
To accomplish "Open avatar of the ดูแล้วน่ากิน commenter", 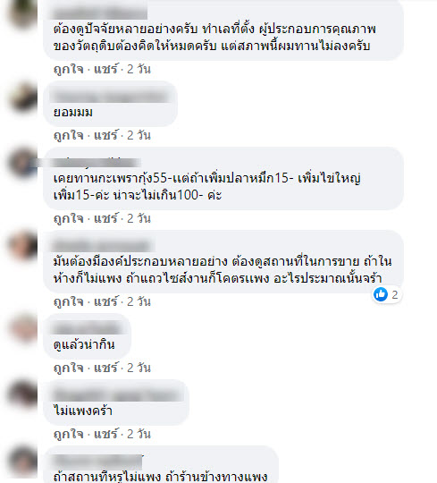I will [x=23, y=328].
